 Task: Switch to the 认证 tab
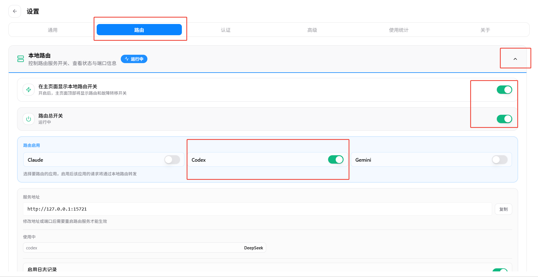(x=226, y=30)
